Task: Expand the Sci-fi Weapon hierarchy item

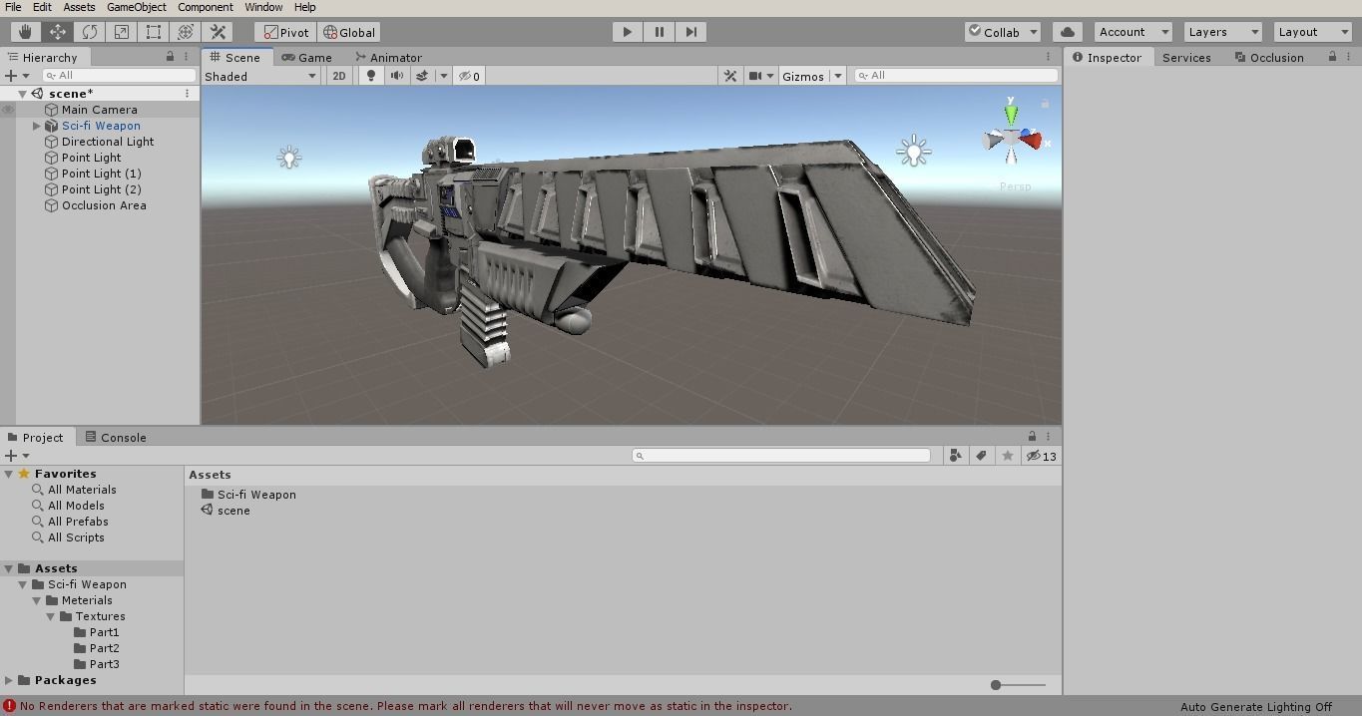Action: coord(37,126)
